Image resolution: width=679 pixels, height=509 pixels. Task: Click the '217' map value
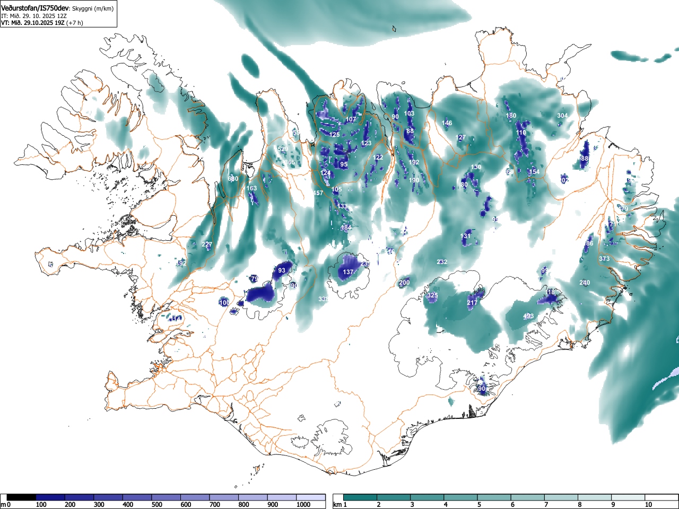coord(472,303)
